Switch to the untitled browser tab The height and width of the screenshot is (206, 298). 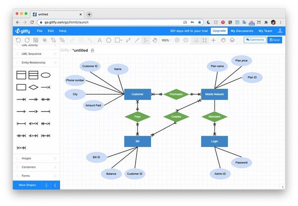pos(57,14)
